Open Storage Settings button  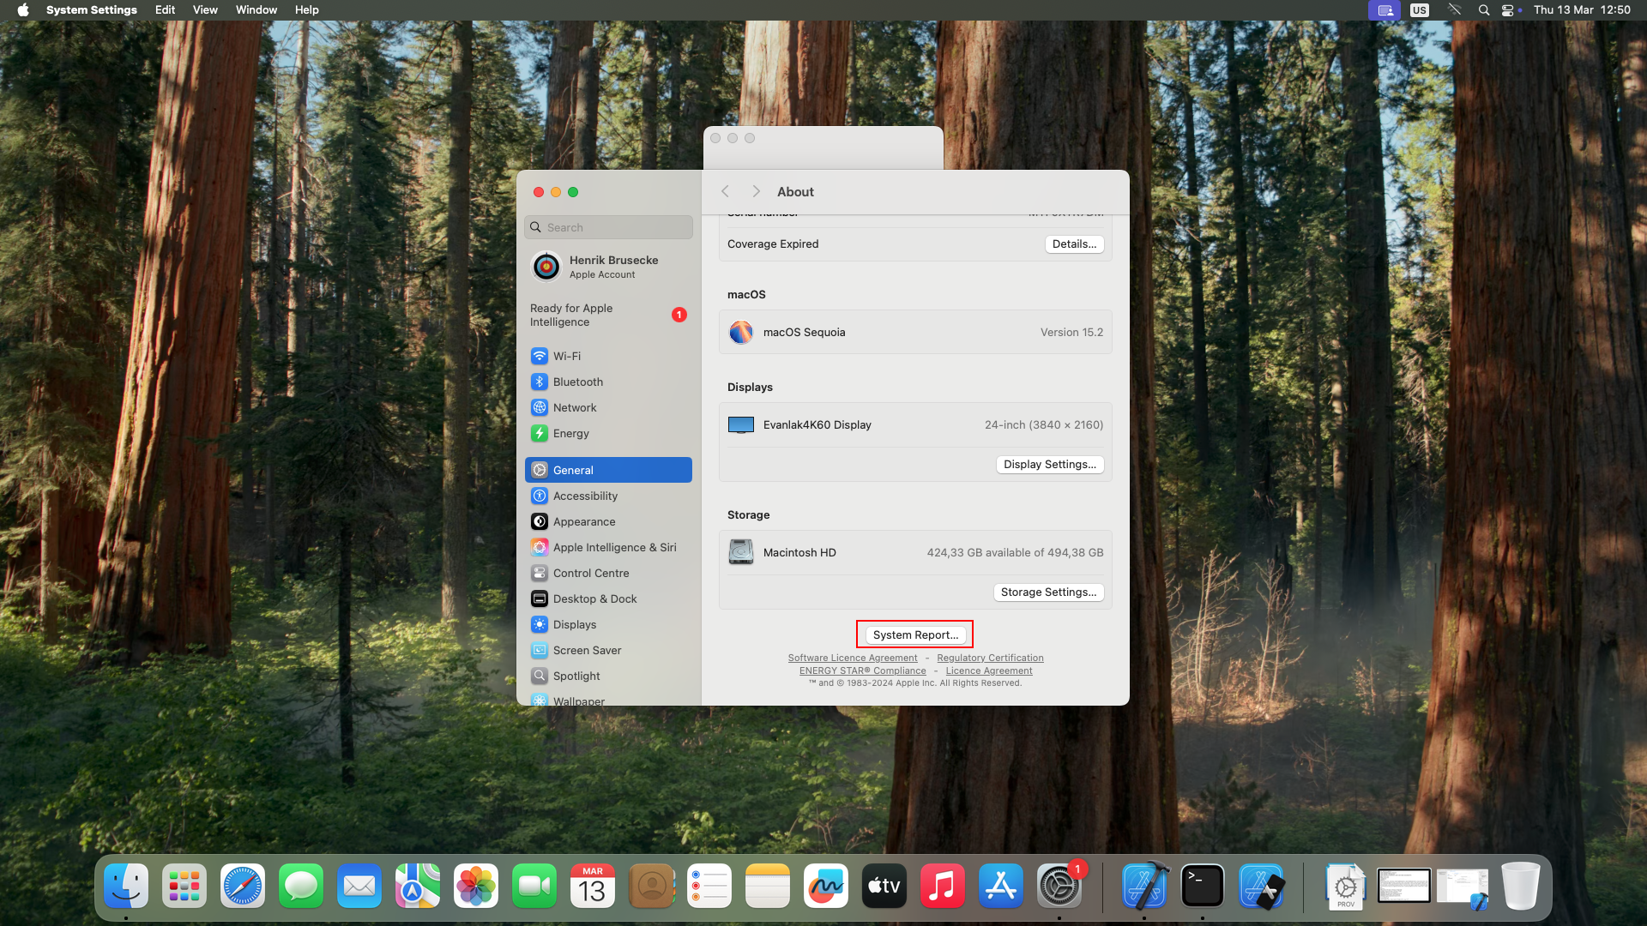pyautogui.click(x=1048, y=592)
